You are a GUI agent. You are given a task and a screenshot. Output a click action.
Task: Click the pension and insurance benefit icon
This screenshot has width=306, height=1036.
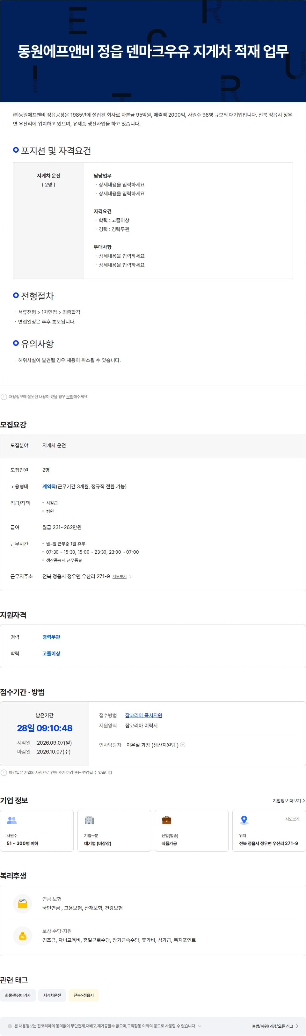coord(23,903)
